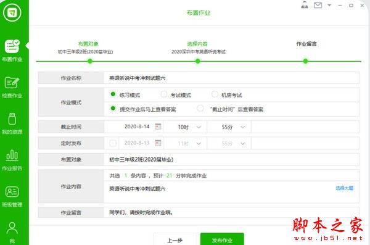Viewport: 370px width, 245px height.
Task: Open 布置作业 sidebar icon
Action: pos(12,46)
